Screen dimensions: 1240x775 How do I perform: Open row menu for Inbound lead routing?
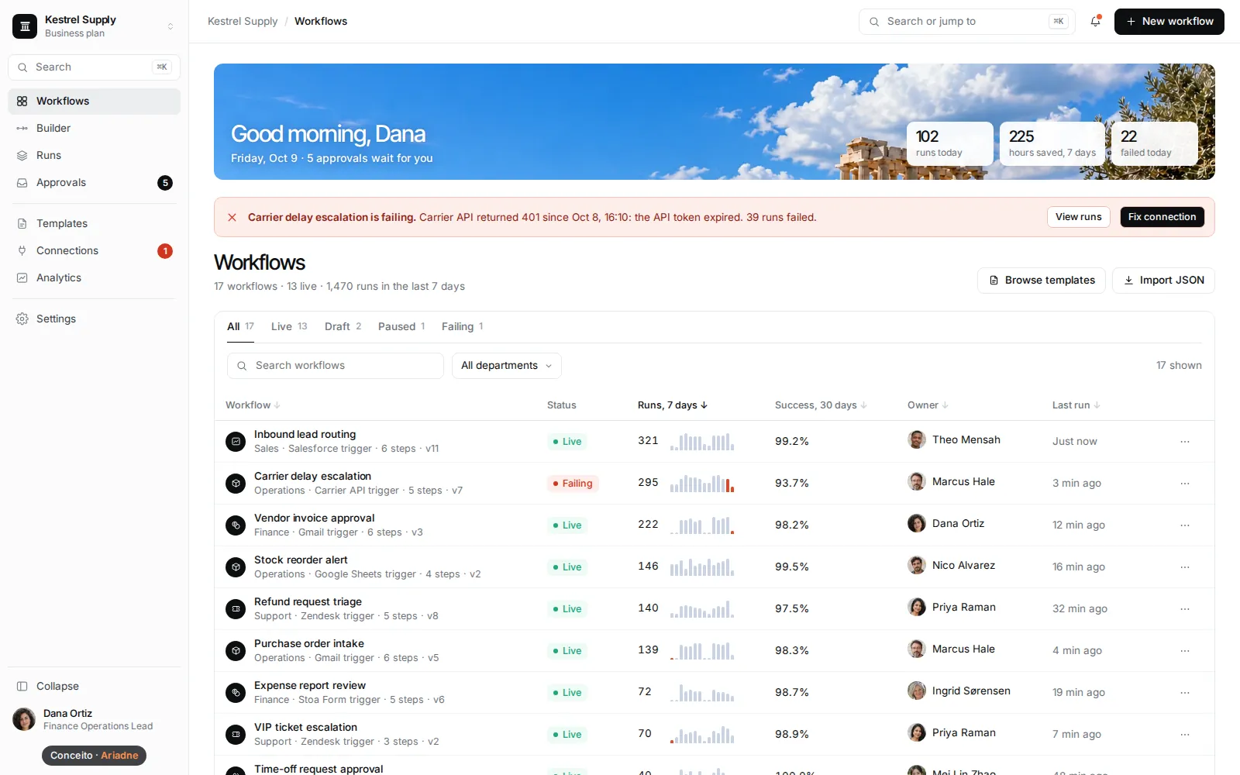[x=1185, y=442]
